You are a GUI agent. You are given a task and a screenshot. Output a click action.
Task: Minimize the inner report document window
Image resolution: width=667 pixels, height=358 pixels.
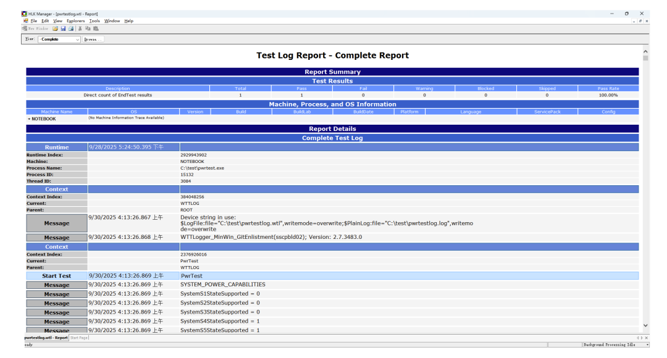[x=634, y=21]
